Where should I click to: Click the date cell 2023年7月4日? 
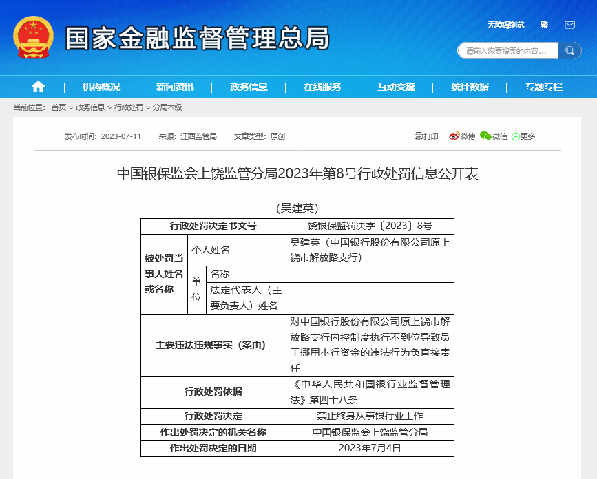[370, 449]
